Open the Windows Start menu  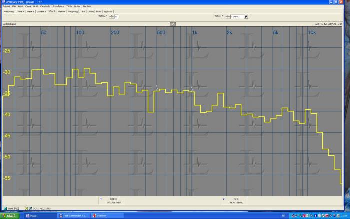[x=11, y=215]
